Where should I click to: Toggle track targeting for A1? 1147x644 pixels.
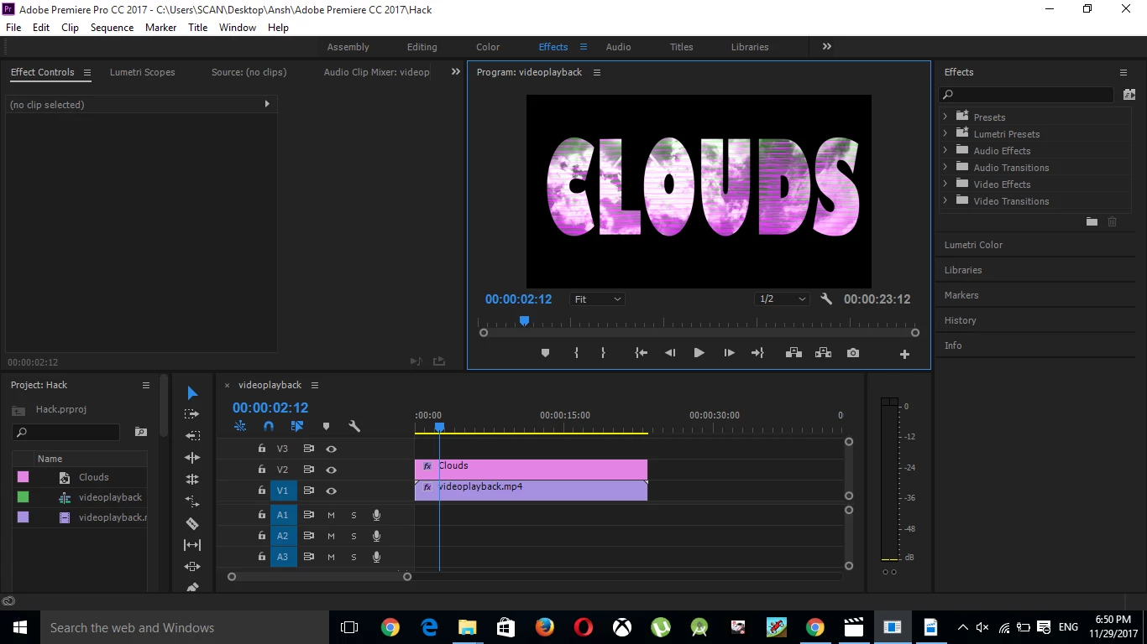(x=283, y=515)
